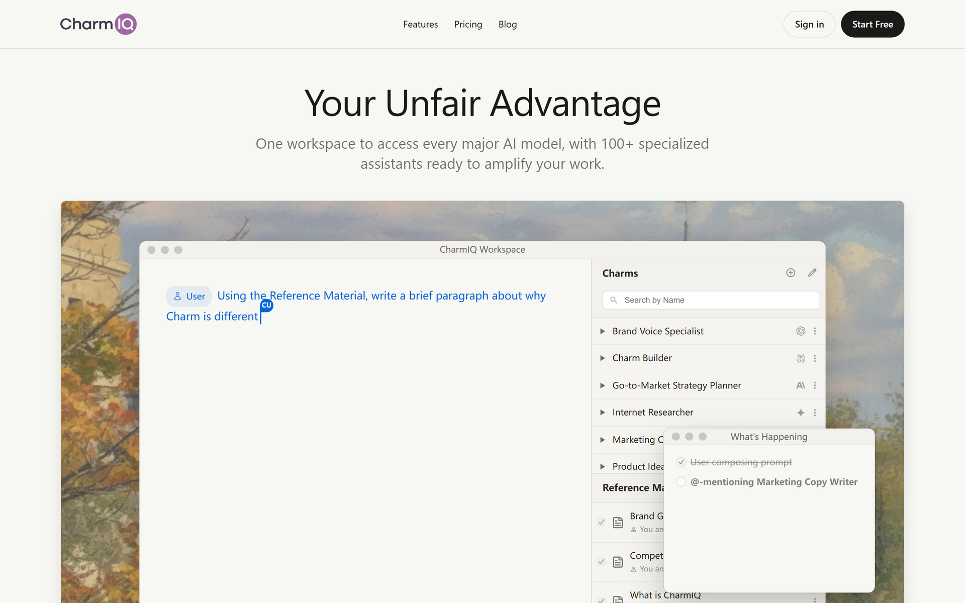Open the Features page
Screen dimensions: 965x603
pos(420,24)
